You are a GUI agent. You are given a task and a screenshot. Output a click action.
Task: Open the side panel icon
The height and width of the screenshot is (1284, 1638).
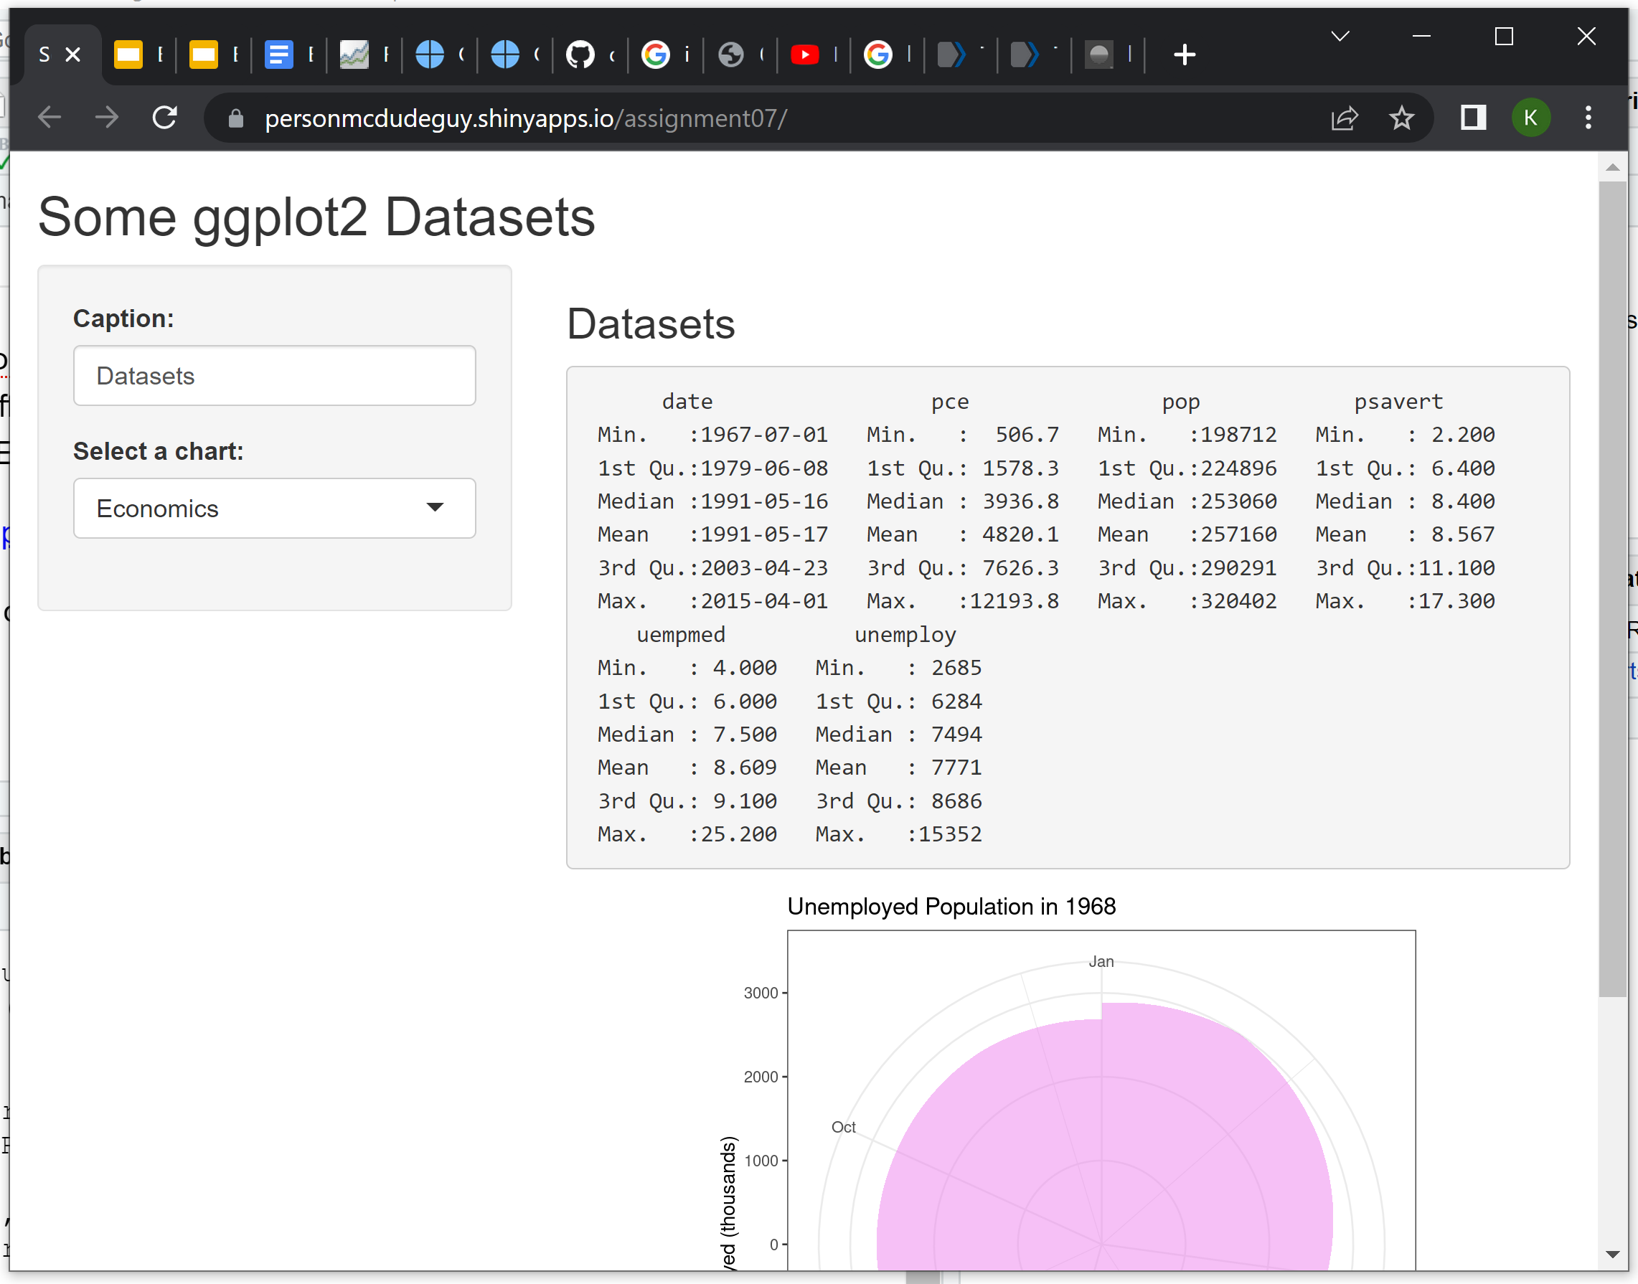(x=1472, y=117)
